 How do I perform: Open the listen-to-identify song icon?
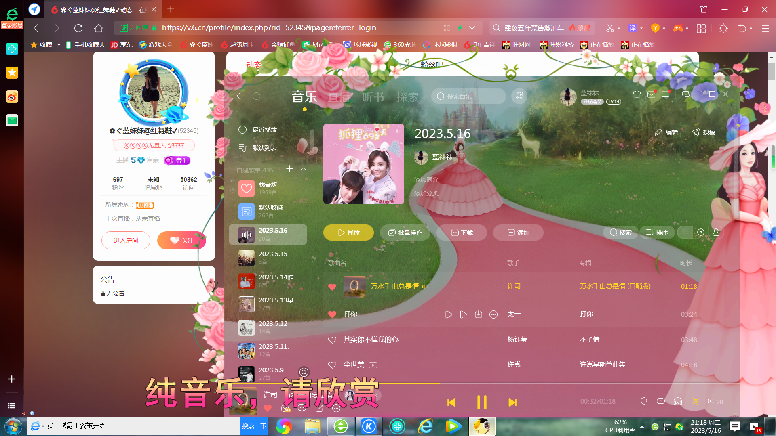click(519, 96)
